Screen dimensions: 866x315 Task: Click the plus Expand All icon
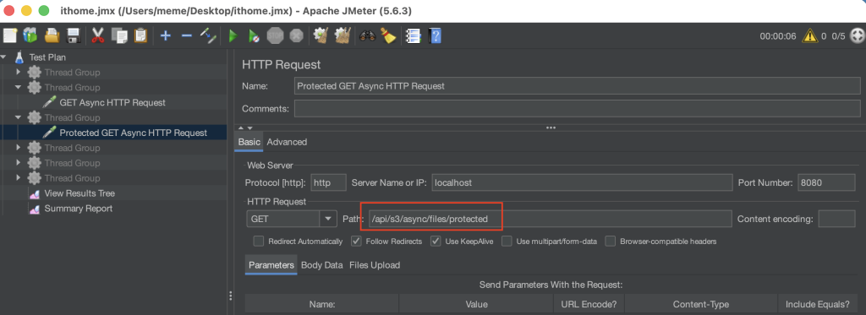coord(165,36)
